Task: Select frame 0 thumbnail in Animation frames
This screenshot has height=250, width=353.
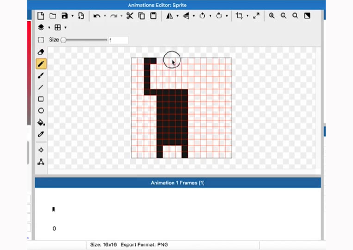Action: point(54,209)
